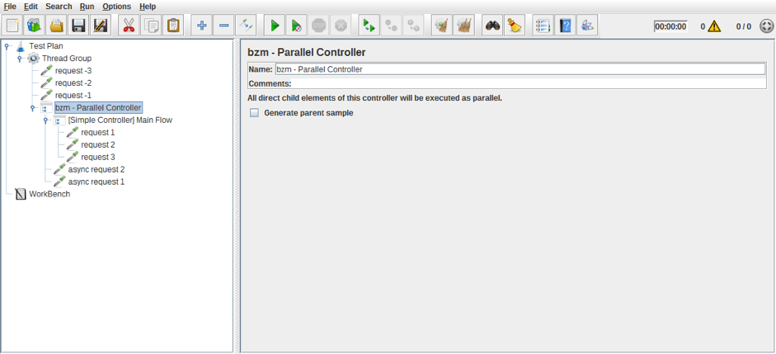Select request -1 in the tree
The image size is (776, 354).
point(73,95)
